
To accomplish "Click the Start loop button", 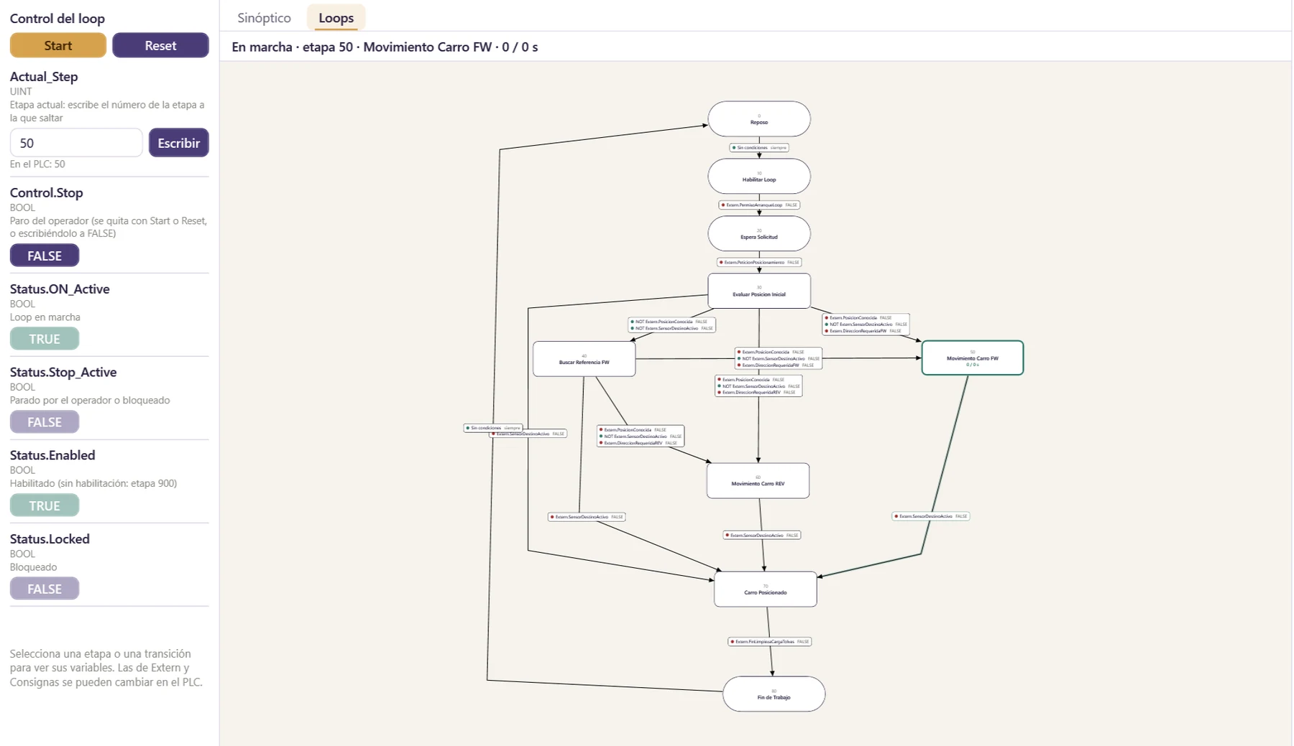I will pyautogui.click(x=58, y=45).
